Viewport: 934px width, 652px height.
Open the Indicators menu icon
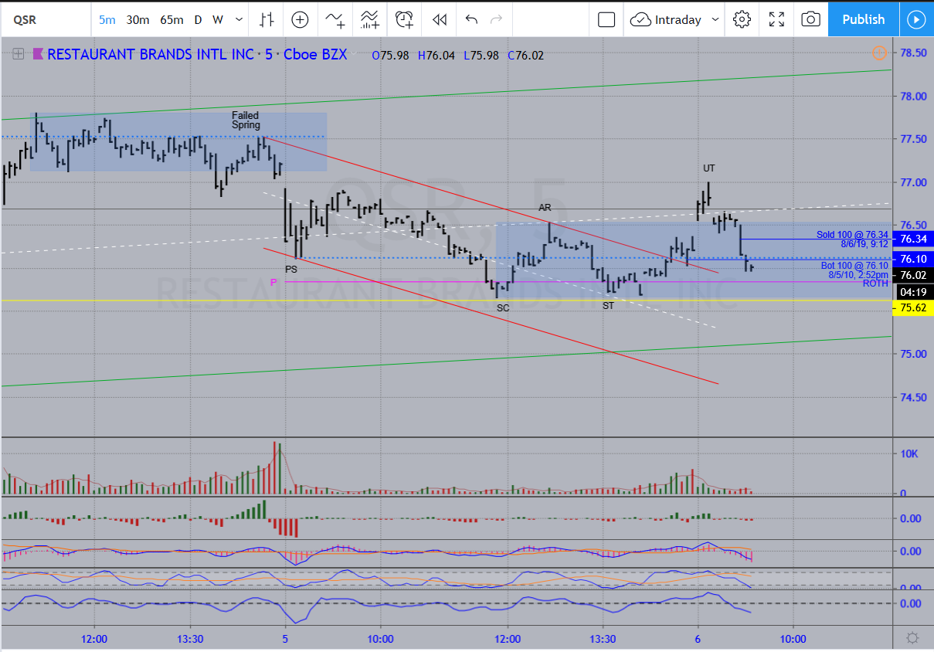point(335,19)
